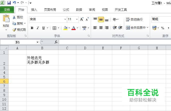Toggle middle vertical alignment
The height and width of the screenshot is (111, 171).
click(101, 19)
